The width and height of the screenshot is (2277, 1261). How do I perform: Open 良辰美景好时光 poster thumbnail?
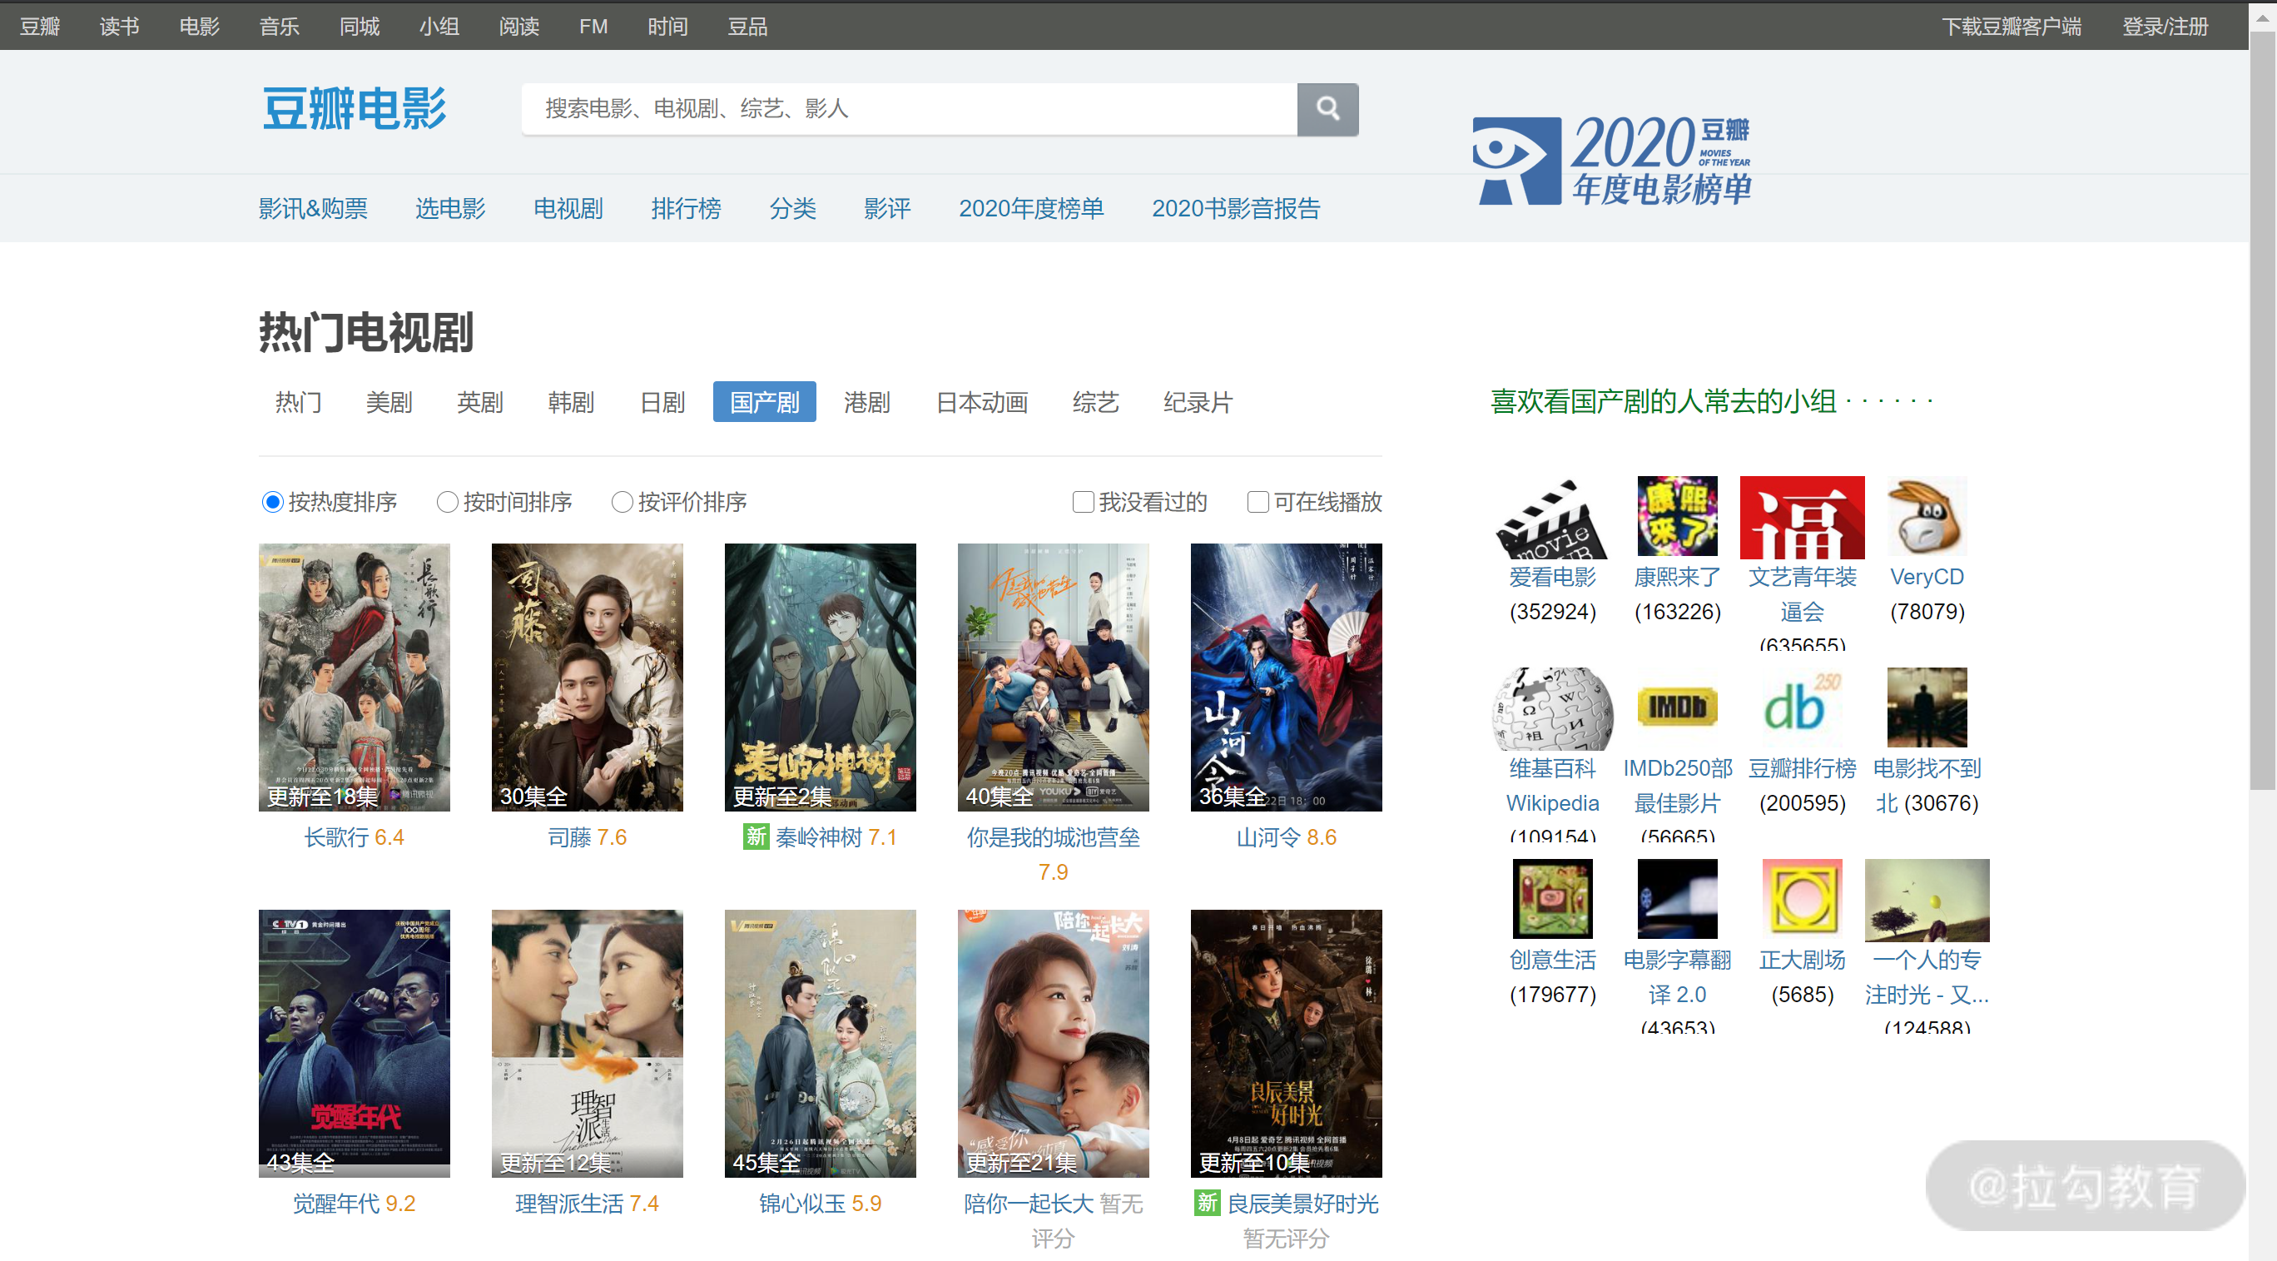click(1286, 1044)
